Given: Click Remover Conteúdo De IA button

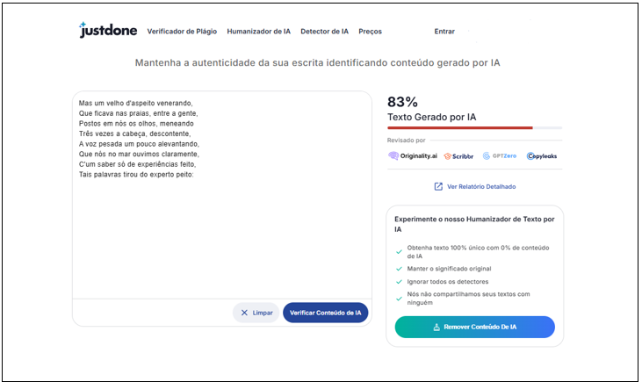Looking at the screenshot, I should click(x=474, y=327).
